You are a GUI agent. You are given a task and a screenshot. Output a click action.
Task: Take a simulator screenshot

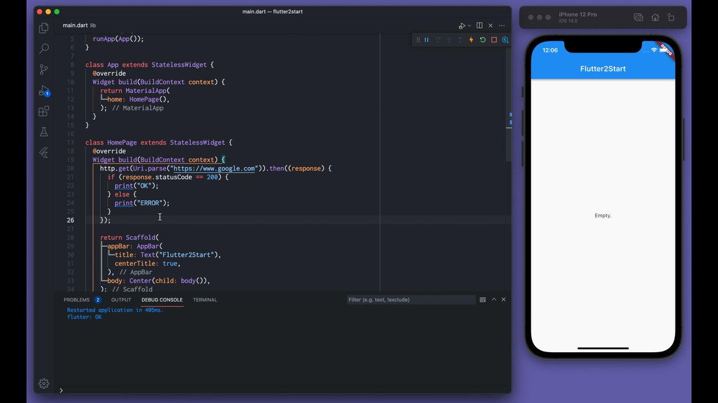[638, 18]
